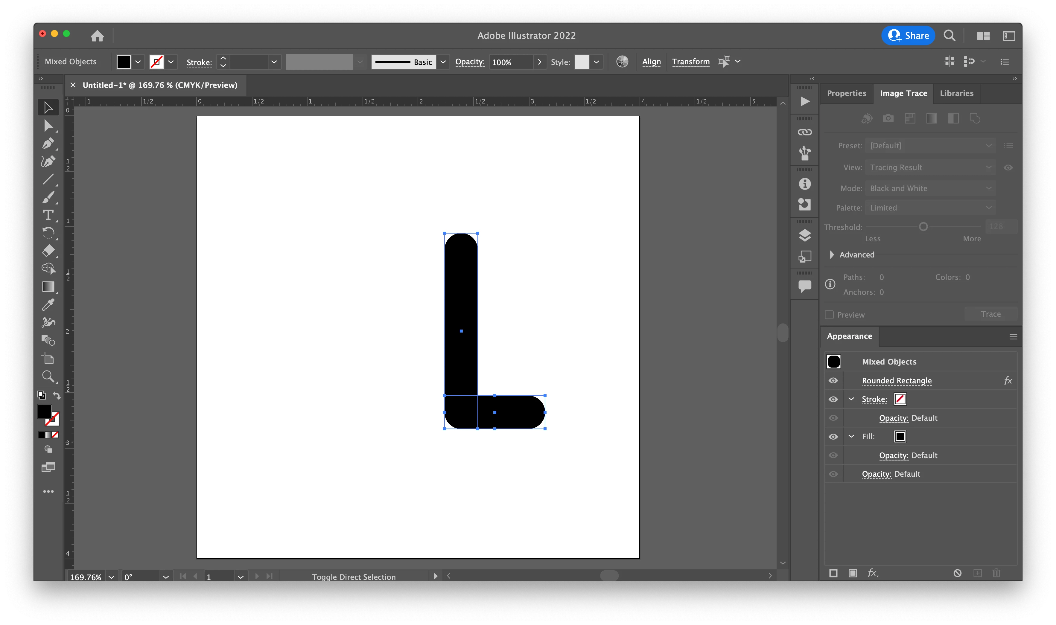
Task: Enable the Preview checkbox in Image Trace
Action: [x=829, y=315]
